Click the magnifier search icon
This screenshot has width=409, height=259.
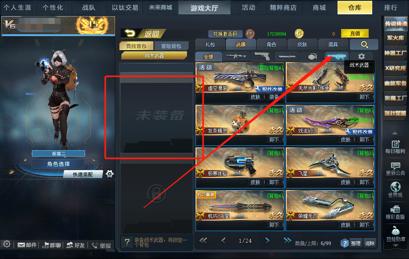point(364,45)
